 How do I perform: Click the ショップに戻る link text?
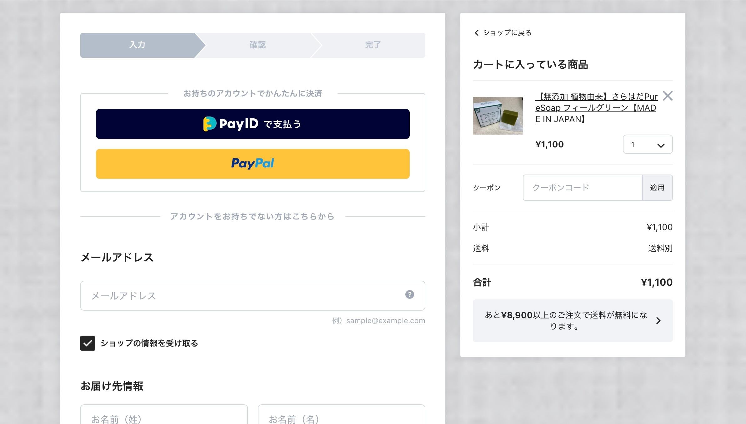pos(507,33)
